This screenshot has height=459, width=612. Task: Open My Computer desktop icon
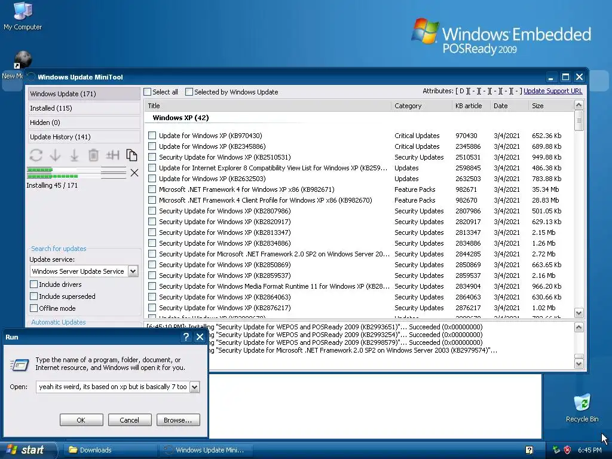coord(23,16)
